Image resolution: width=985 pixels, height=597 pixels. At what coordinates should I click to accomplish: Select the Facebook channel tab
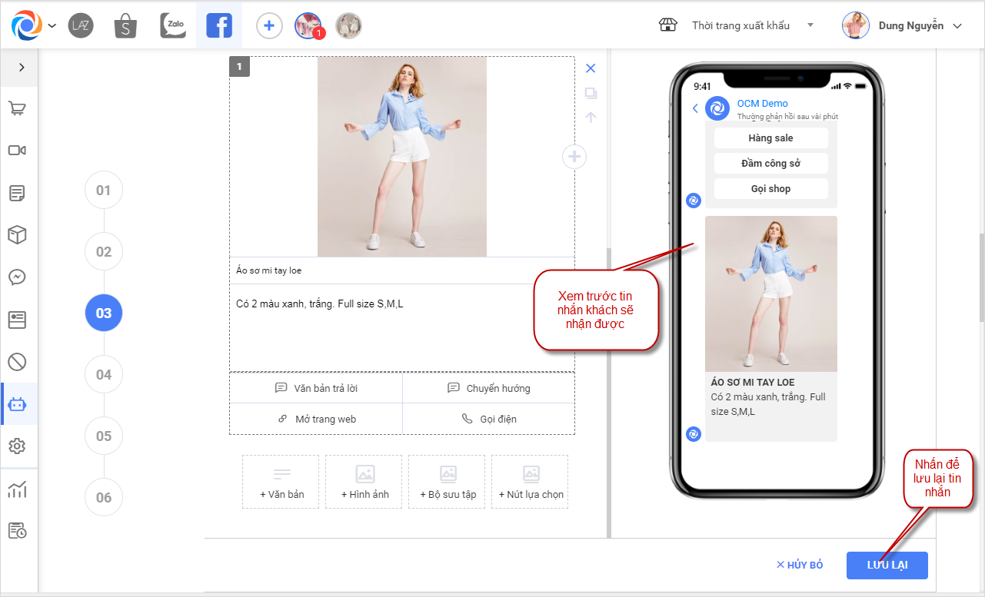coord(219,25)
